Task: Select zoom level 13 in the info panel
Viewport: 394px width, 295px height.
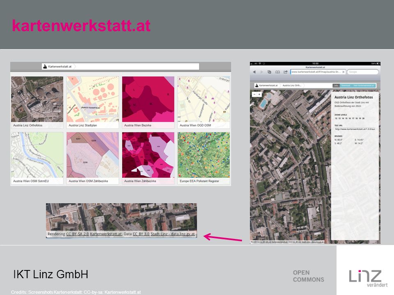Action: coord(339,118)
